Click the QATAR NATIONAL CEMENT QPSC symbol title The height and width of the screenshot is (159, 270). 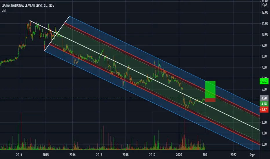click(28, 5)
